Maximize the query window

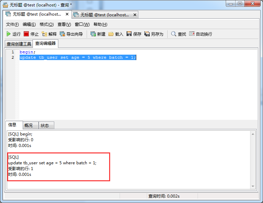(x=240, y=4)
